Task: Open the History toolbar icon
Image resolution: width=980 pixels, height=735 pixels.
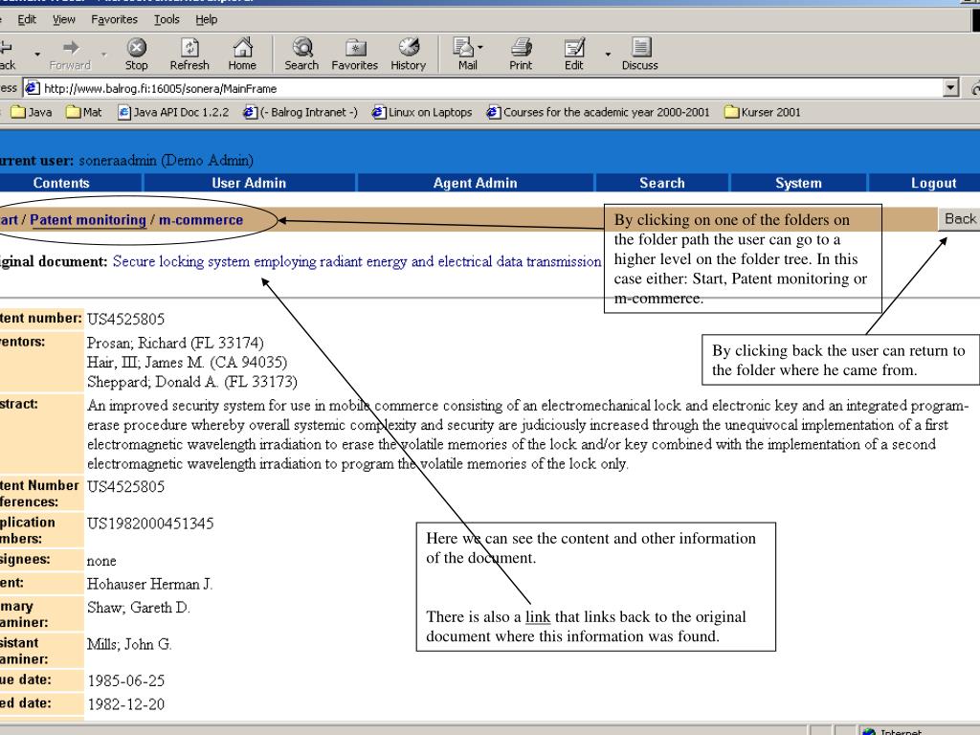Action: pos(408,54)
